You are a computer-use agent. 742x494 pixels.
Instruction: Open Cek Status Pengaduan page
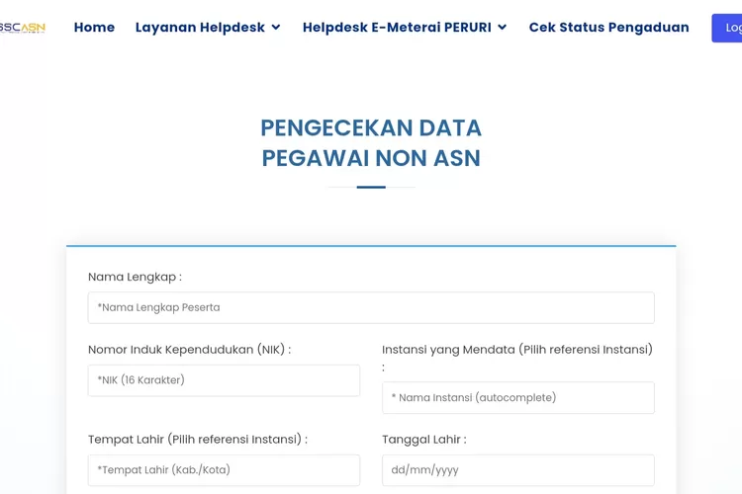pos(608,28)
